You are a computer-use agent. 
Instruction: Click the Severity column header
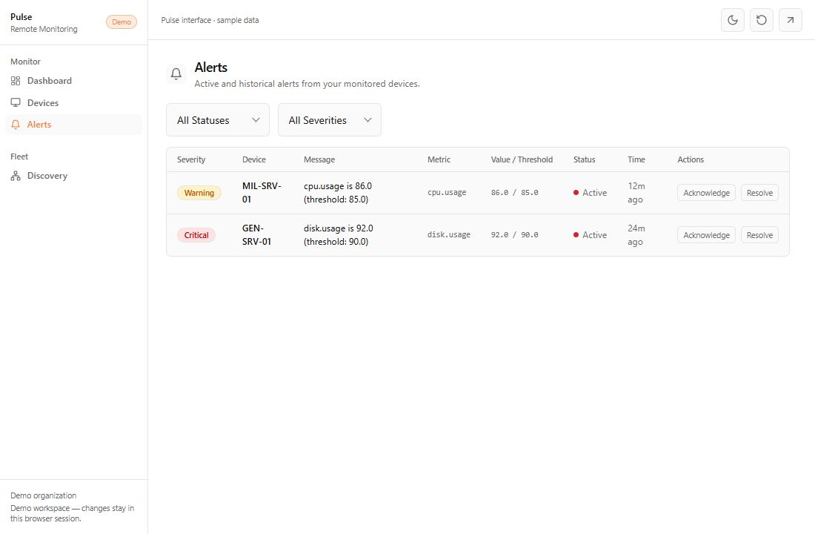click(190, 159)
